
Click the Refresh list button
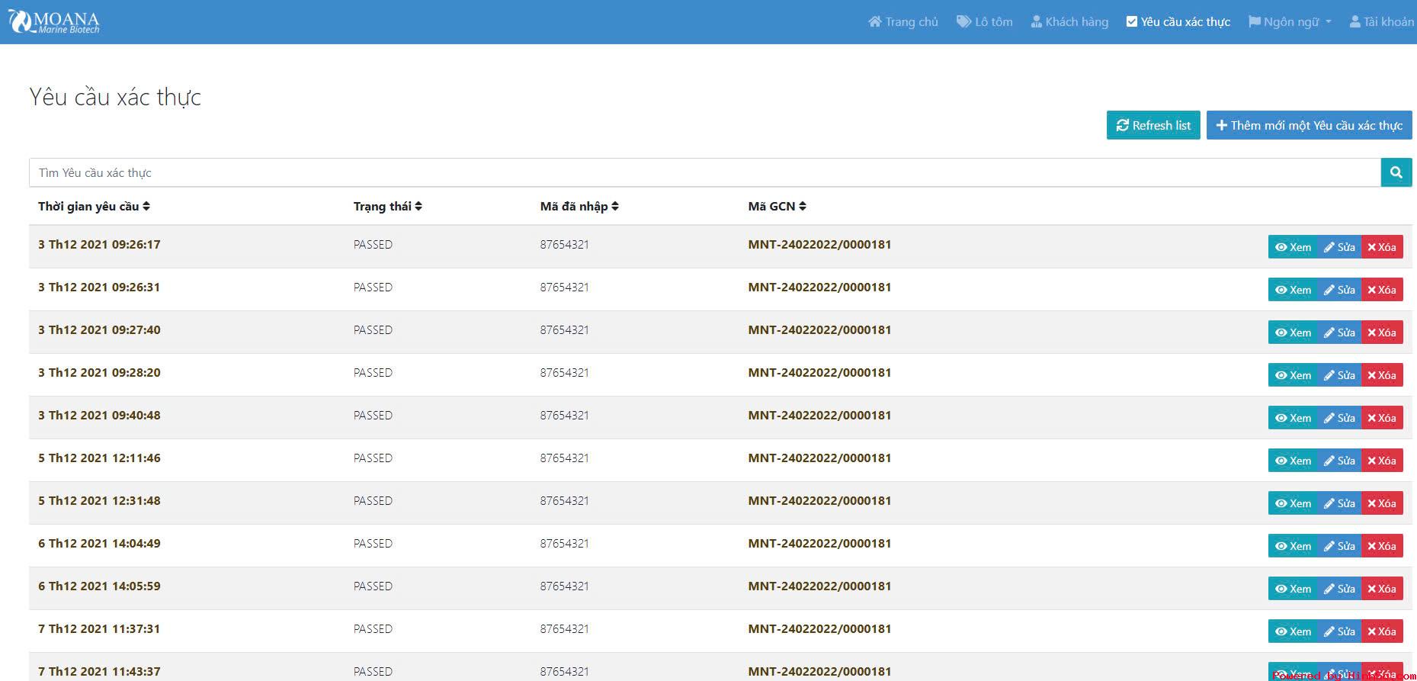tap(1153, 125)
